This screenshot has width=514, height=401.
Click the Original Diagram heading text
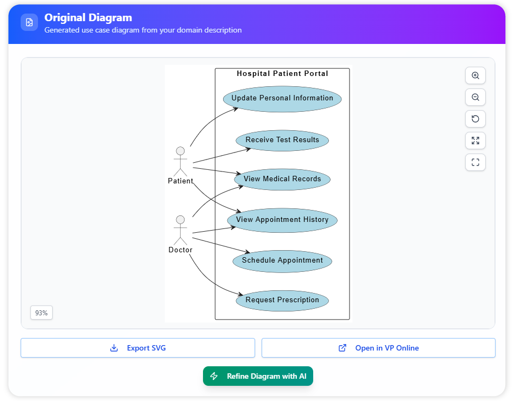(x=88, y=18)
